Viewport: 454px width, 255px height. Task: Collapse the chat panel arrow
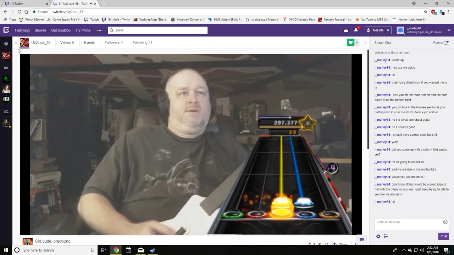pos(365,42)
